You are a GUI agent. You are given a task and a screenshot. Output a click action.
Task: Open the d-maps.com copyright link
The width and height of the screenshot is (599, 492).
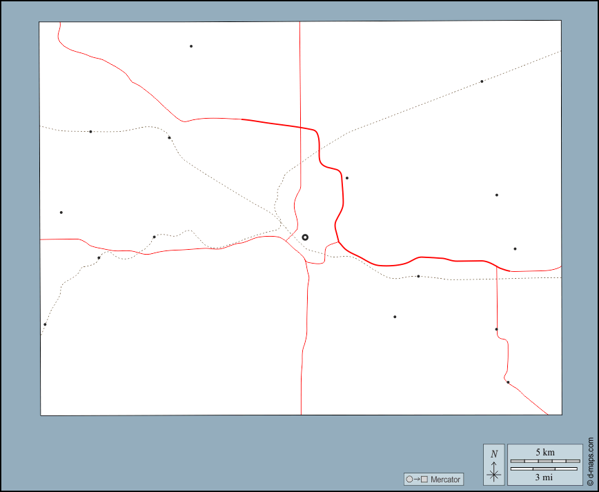click(x=591, y=462)
